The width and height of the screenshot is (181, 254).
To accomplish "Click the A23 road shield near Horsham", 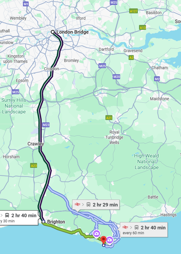I will click(34, 166).
